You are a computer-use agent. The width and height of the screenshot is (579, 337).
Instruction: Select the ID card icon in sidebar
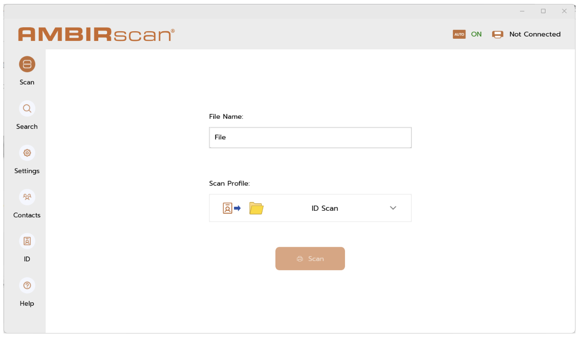(x=27, y=241)
